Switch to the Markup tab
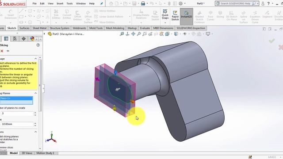283x159 pixels. click(x=132, y=28)
